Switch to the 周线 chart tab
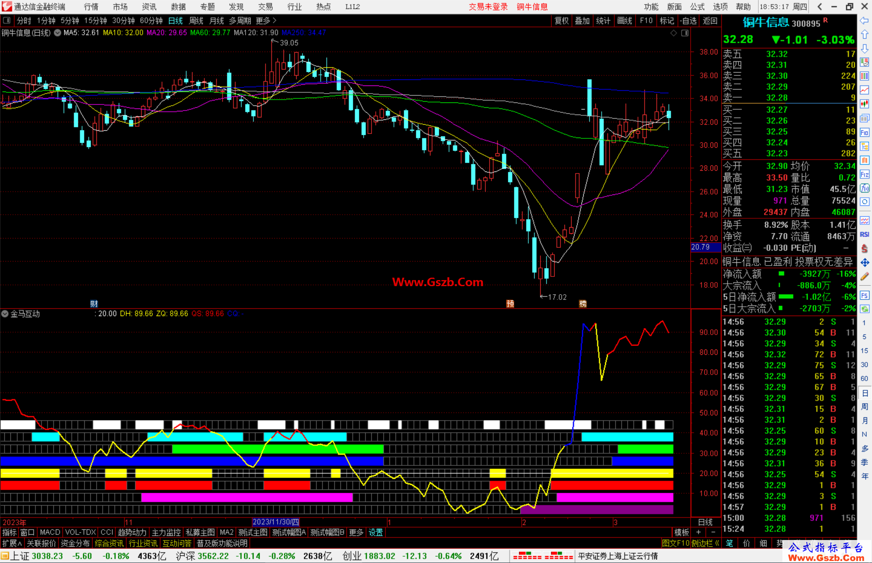Image resolution: width=872 pixels, height=563 pixels. tap(196, 21)
